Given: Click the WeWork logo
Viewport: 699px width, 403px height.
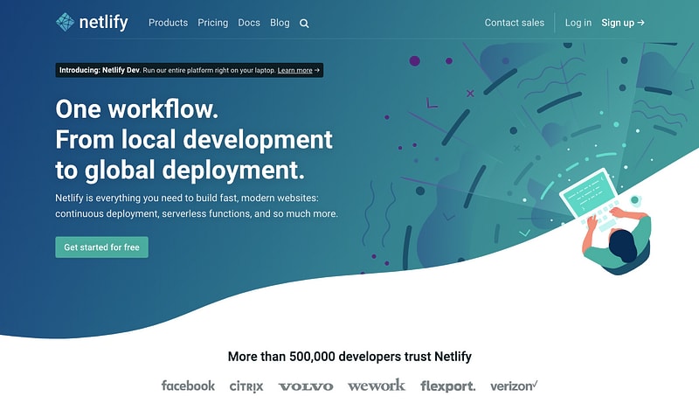Looking at the screenshot, I should coord(377,386).
